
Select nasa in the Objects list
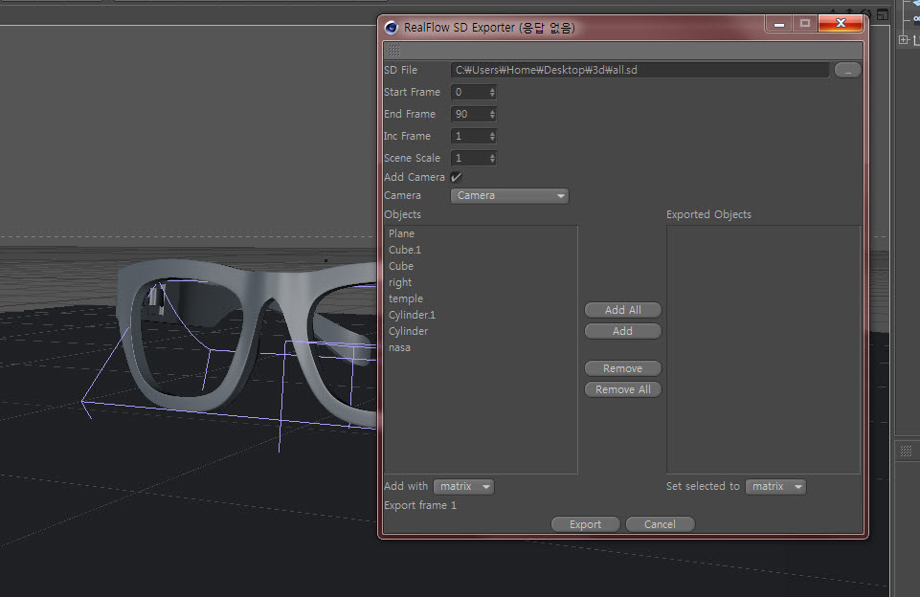(399, 347)
